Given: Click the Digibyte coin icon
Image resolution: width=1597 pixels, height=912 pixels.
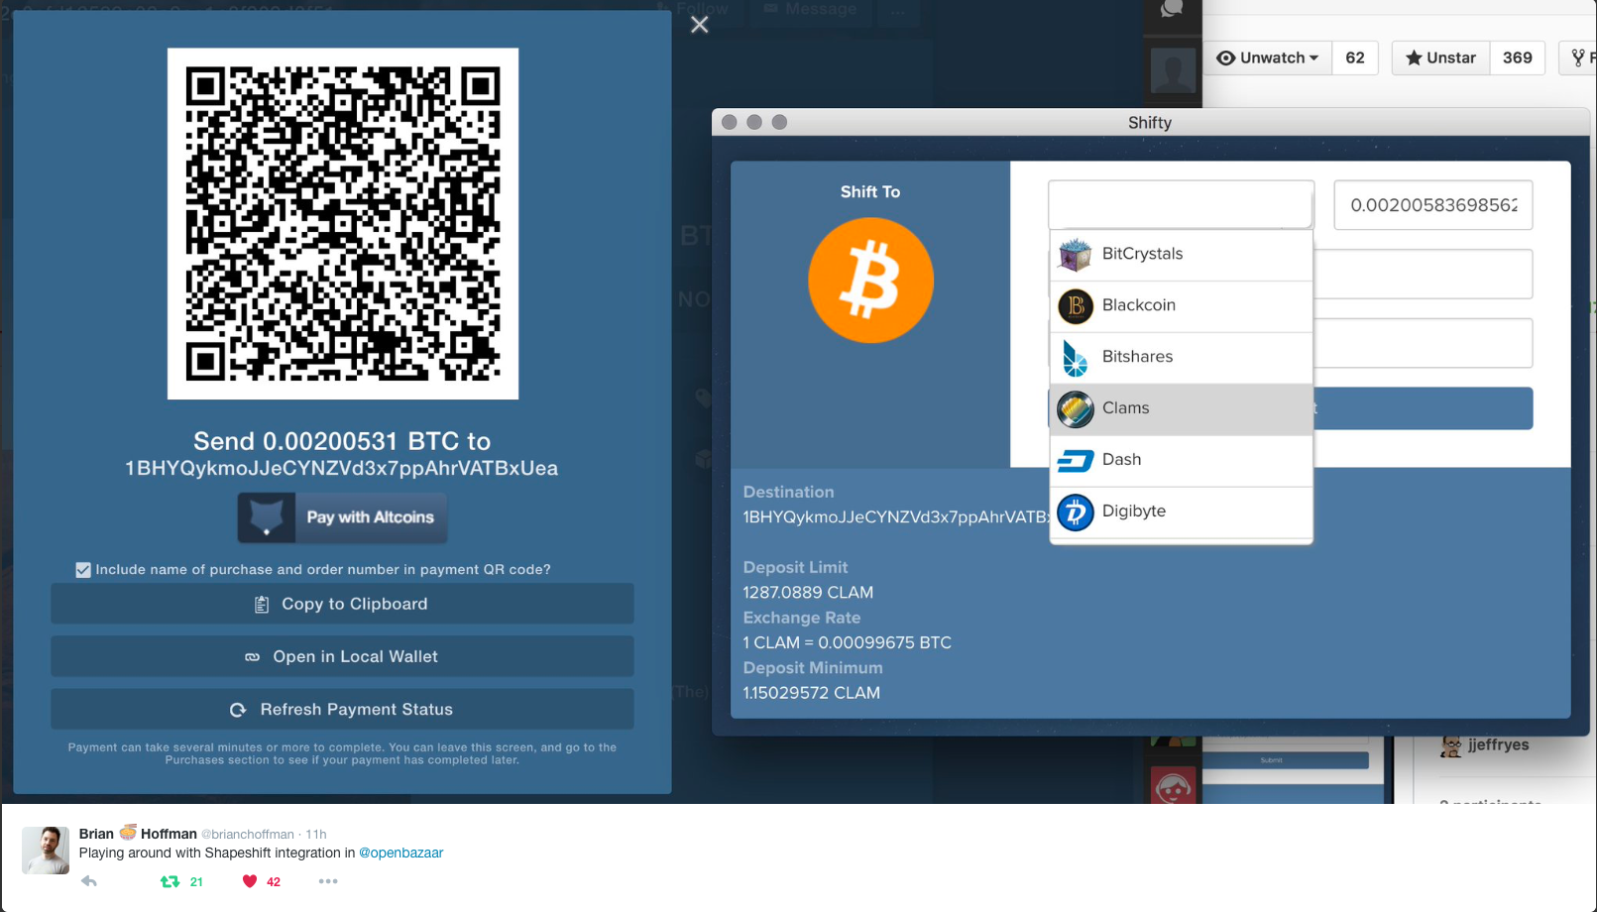Looking at the screenshot, I should [x=1076, y=513].
